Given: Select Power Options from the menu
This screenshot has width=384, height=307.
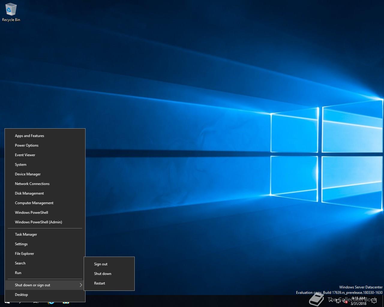Looking at the screenshot, I should pyautogui.click(x=45, y=145).
